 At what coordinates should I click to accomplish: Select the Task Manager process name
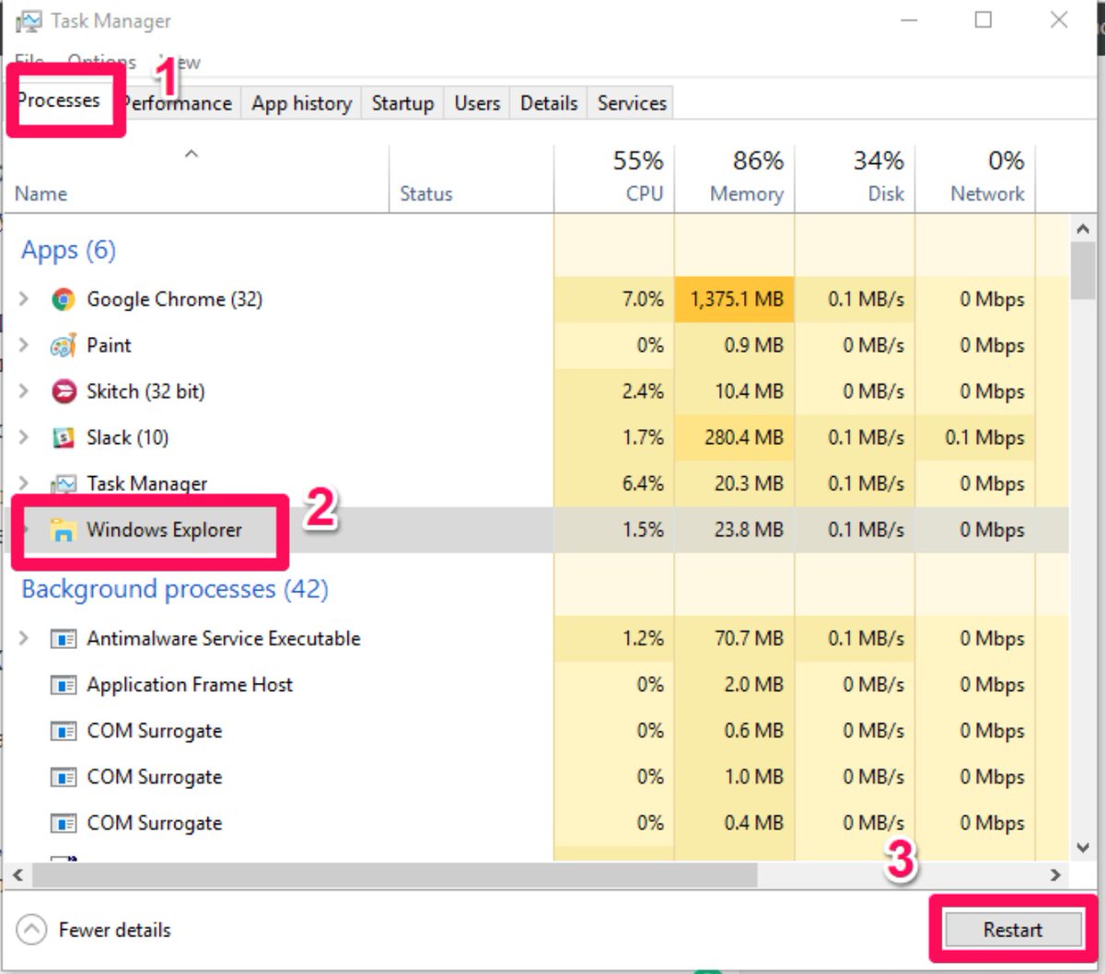tap(146, 483)
